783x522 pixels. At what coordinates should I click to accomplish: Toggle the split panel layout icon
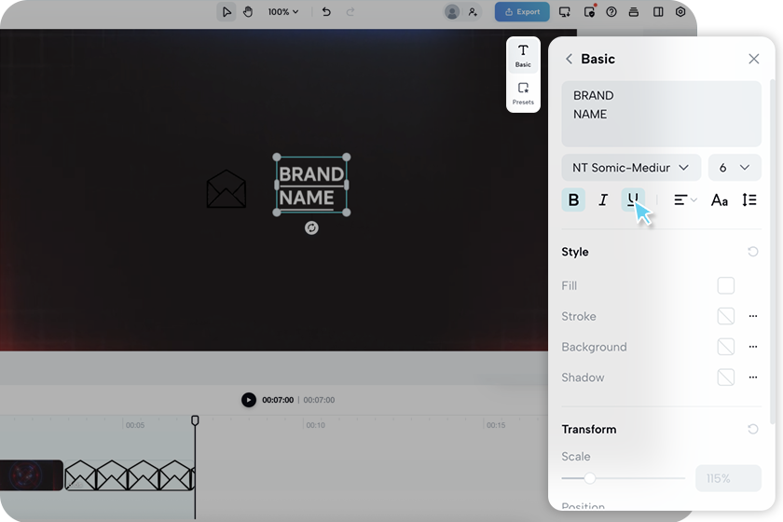pyautogui.click(x=658, y=11)
